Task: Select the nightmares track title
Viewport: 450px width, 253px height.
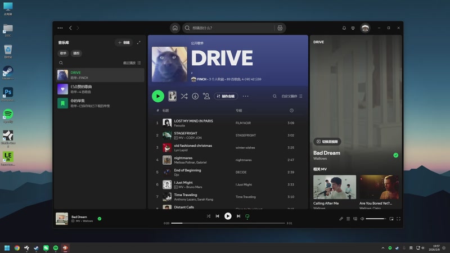Action: point(183,158)
